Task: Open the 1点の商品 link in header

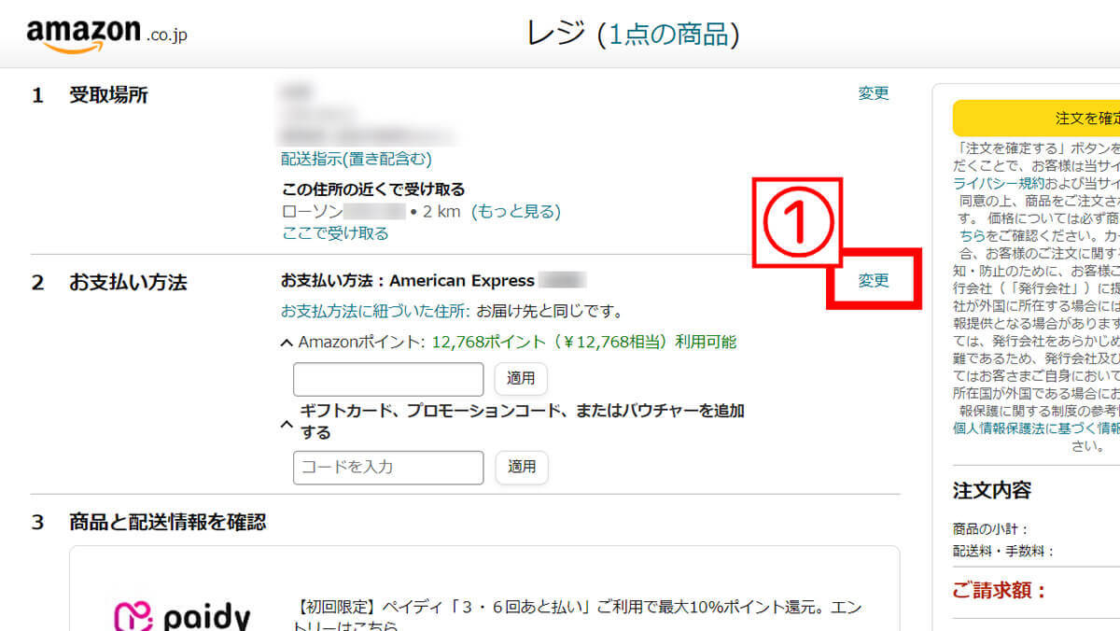Action: 668,35
